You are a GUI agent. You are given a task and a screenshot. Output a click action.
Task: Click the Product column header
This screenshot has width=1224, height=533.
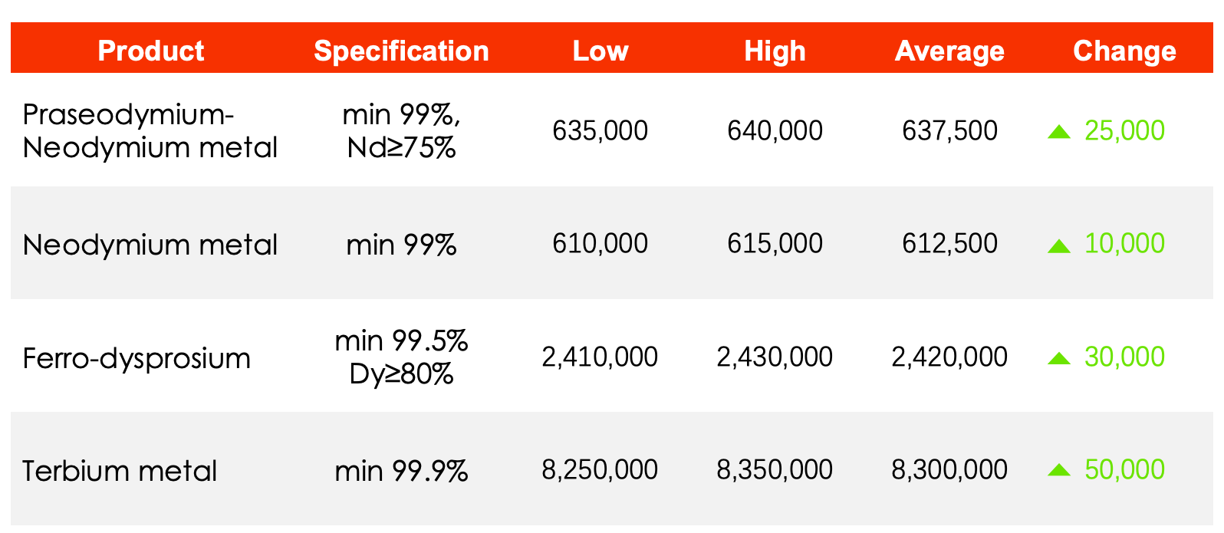(x=151, y=51)
